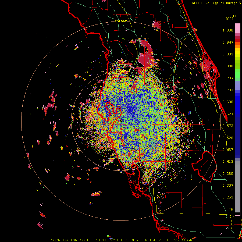Click the 0.307 scale value
This screenshot has height=242, width=242.
coord(228,186)
